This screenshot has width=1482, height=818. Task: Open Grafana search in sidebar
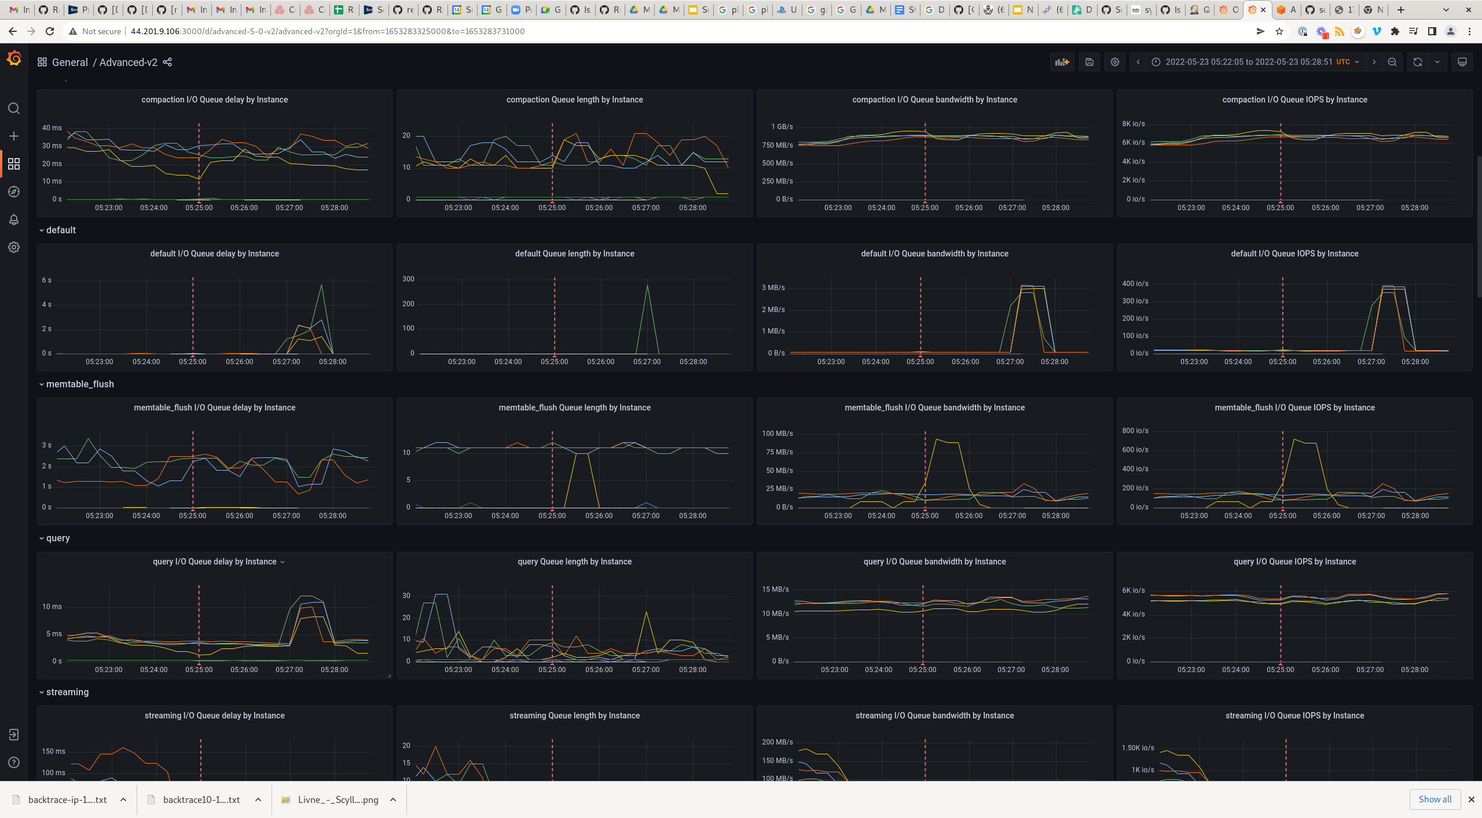click(x=14, y=108)
